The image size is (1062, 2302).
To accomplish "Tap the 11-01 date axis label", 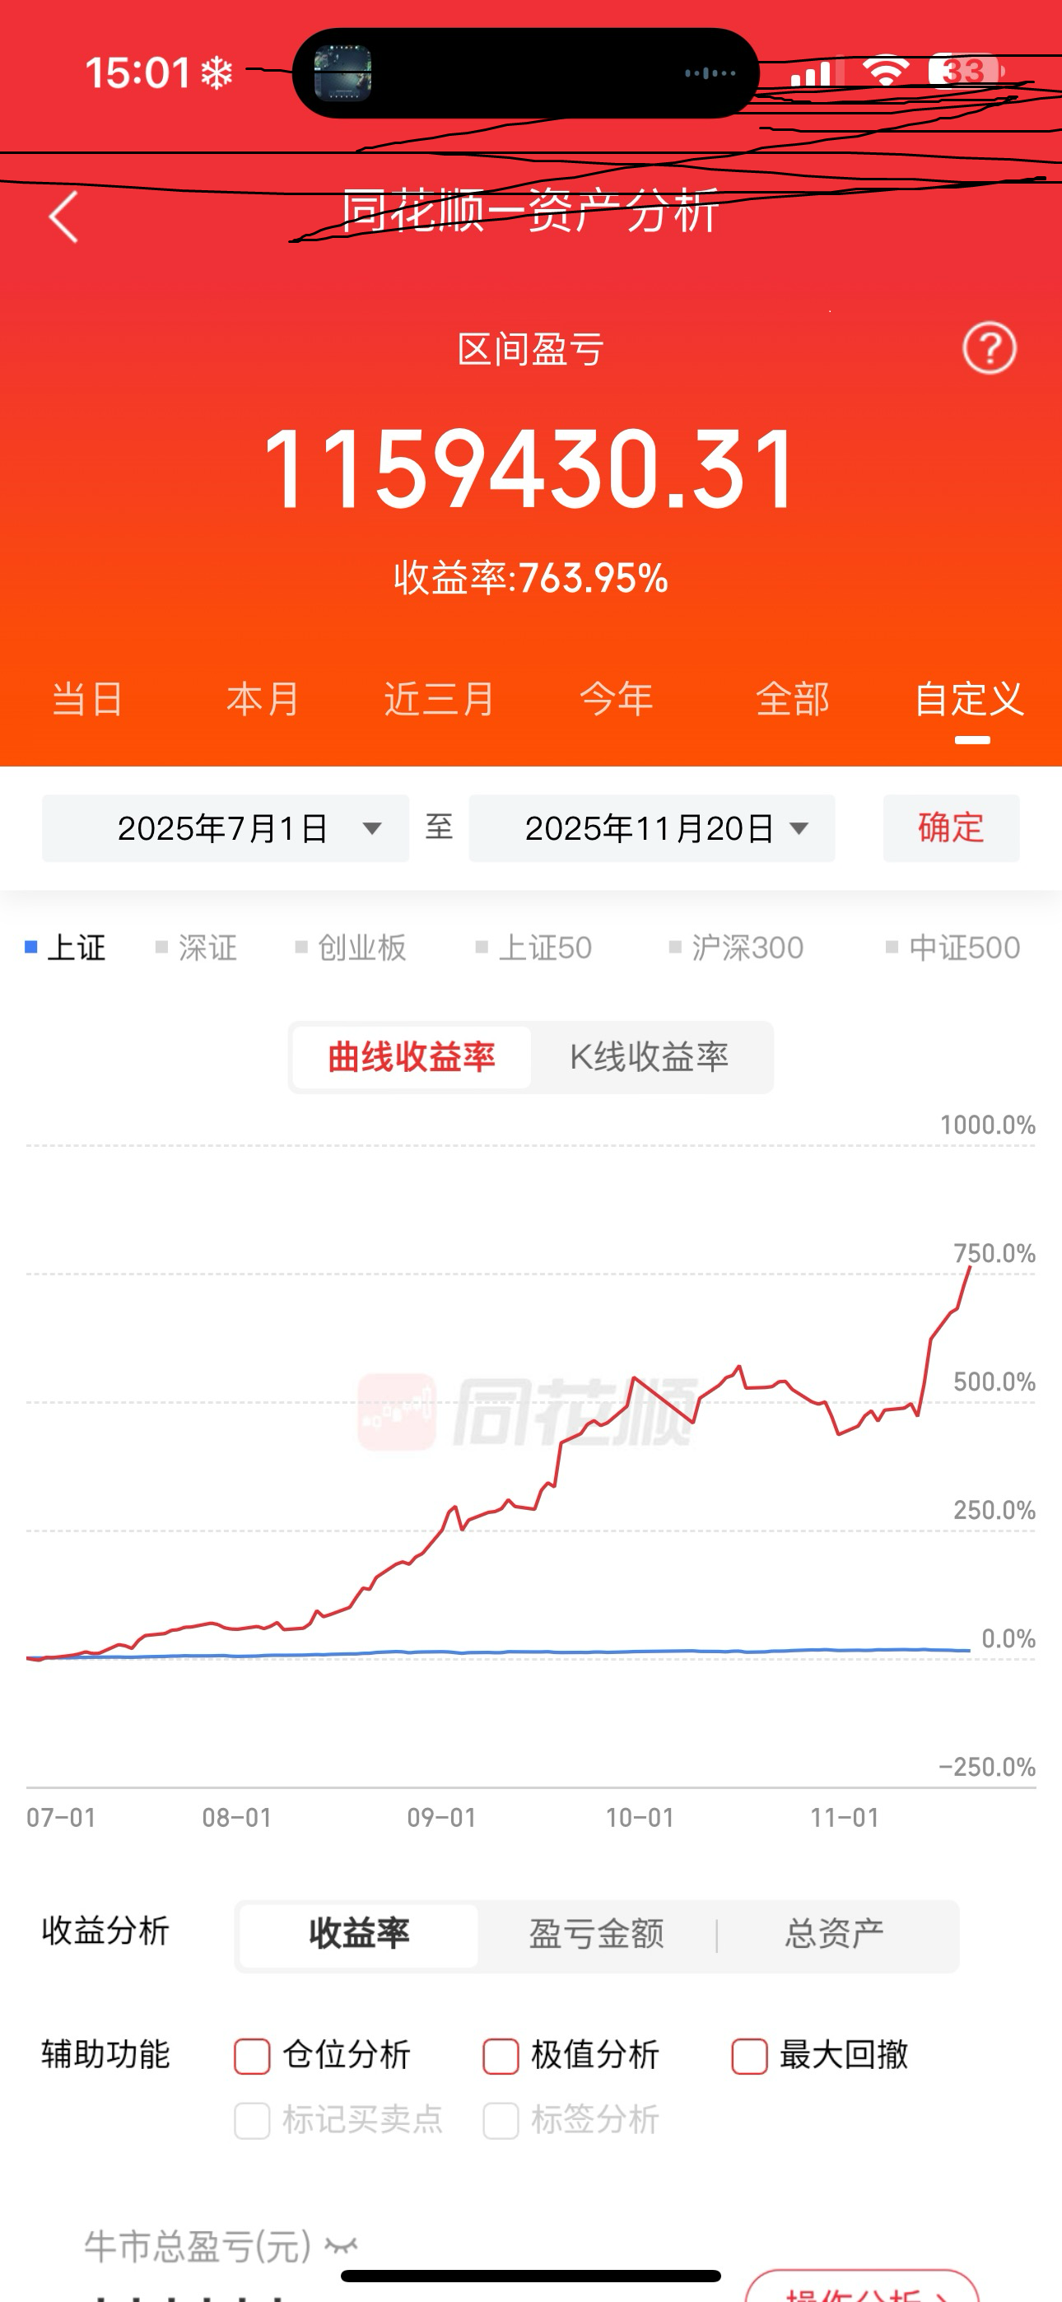I will pyautogui.click(x=845, y=1818).
